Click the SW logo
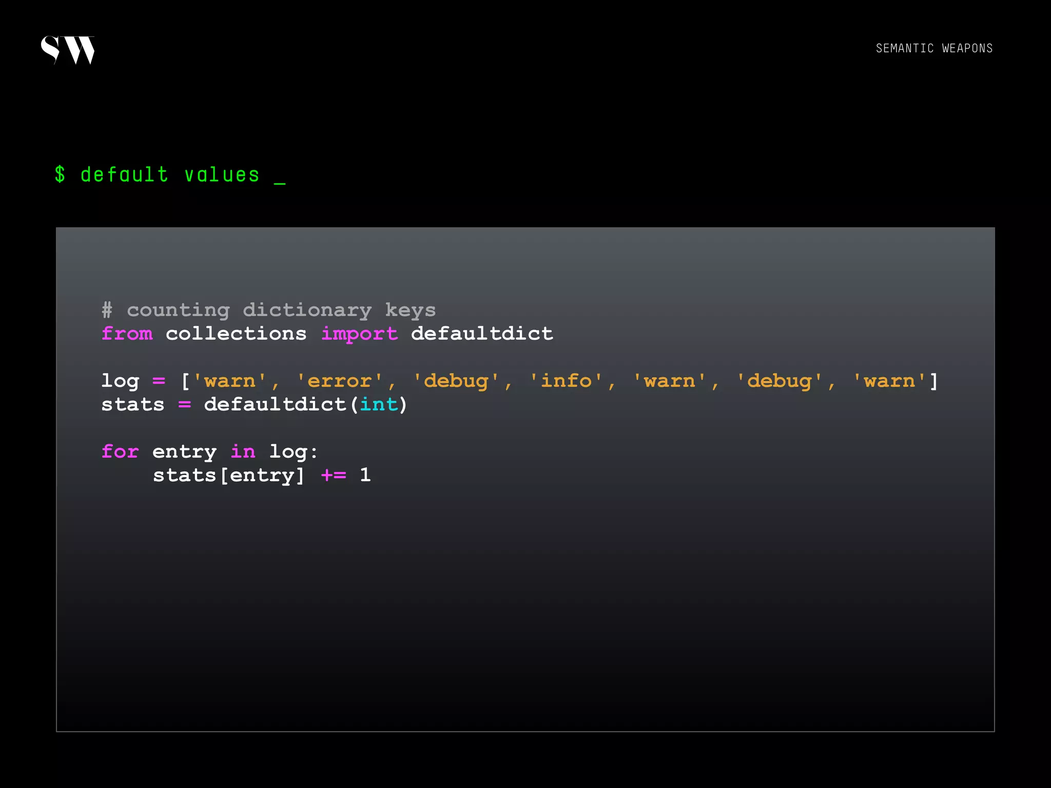 pyautogui.click(x=68, y=50)
